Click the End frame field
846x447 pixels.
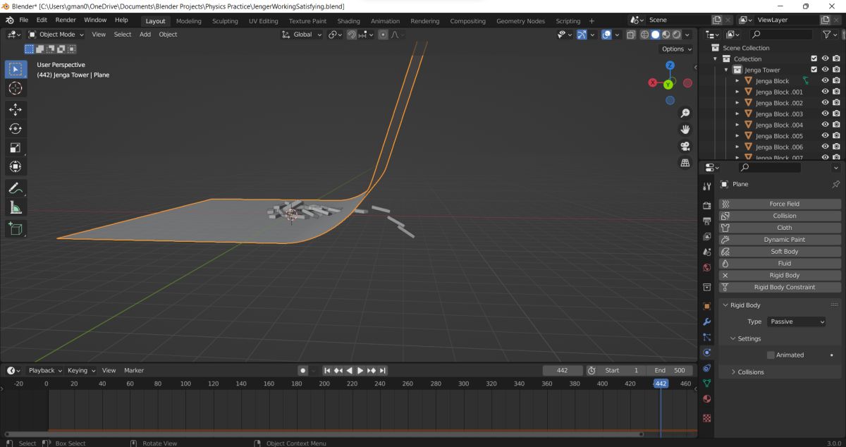(670, 370)
